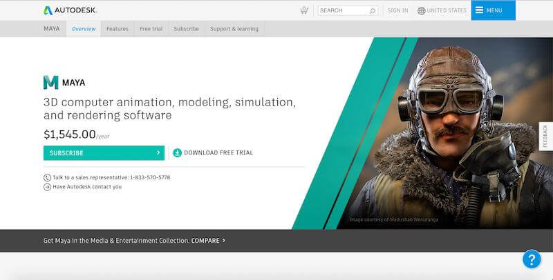Click the MAYA product title text
Screen dimensions: 553x280
click(x=74, y=83)
